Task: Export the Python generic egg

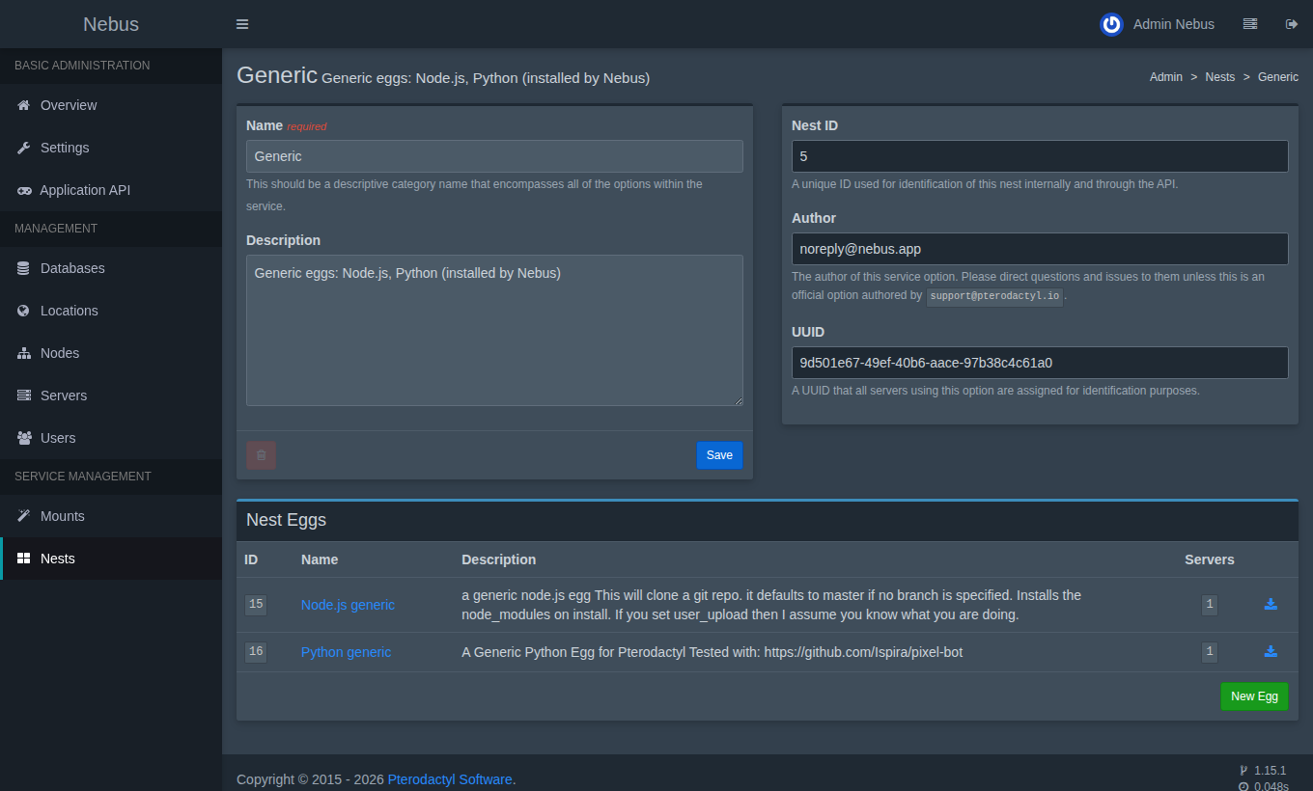Action: click(1271, 652)
